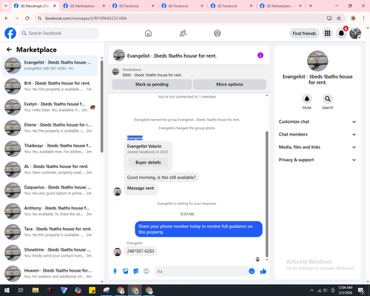
Task: Click the conversation list scrollbar
Action: click(101, 107)
